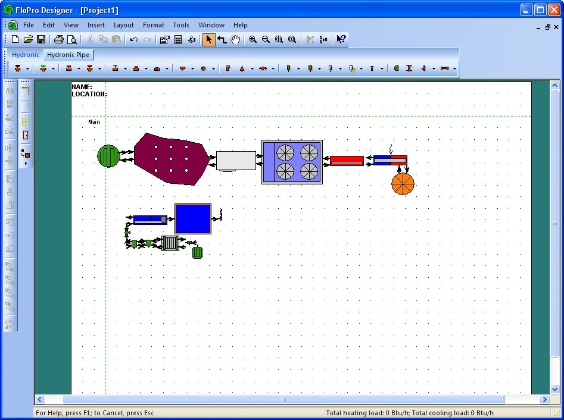Viewport: 564px width, 420px height.
Task: Click the context Help arrow-question icon
Action: tap(341, 40)
